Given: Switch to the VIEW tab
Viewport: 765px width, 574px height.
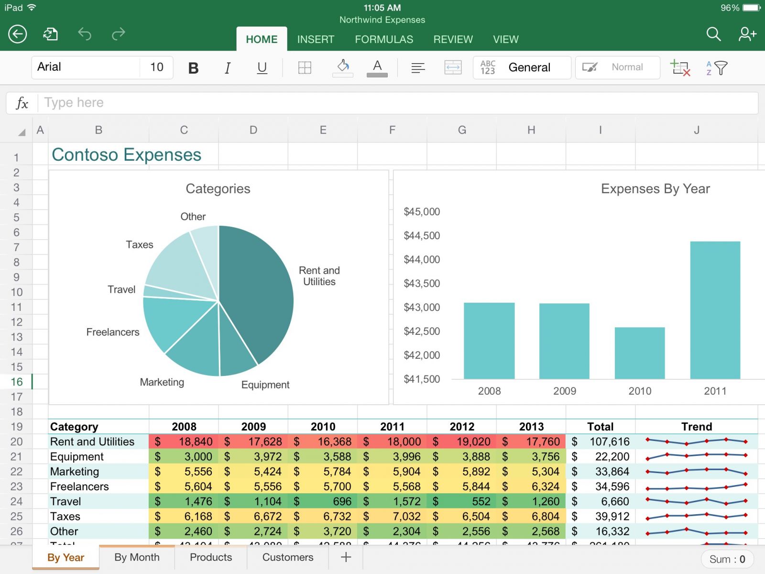Looking at the screenshot, I should (505, 39).
